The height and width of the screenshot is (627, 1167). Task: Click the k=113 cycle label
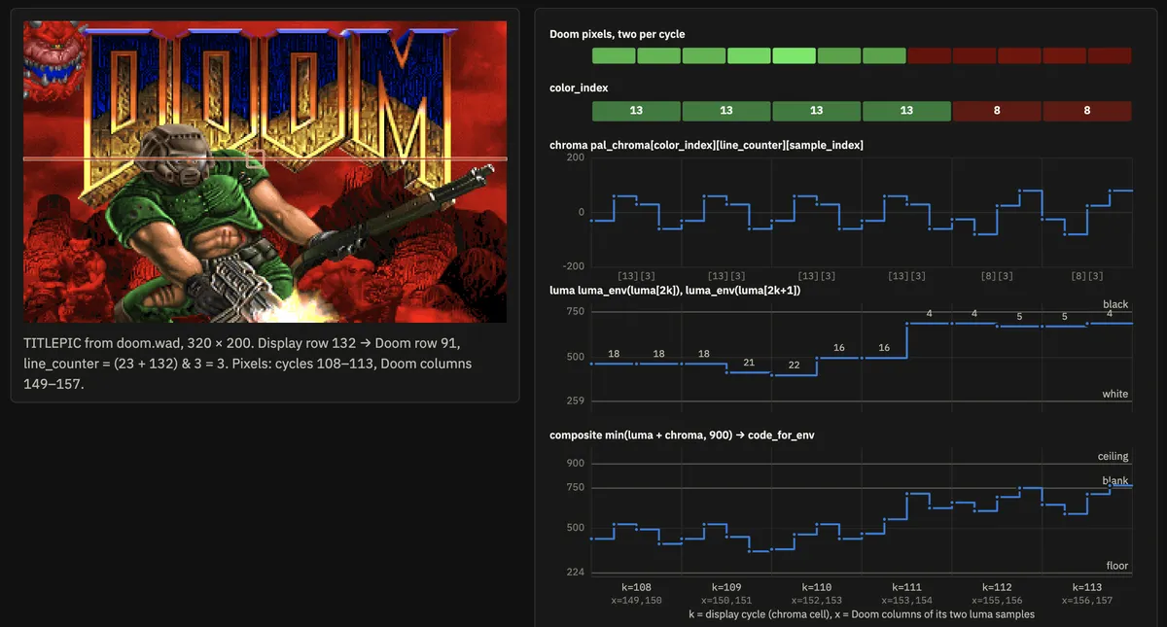coord(1087,587)
